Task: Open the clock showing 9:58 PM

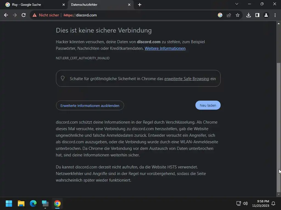Action: pyautogui.click(x=261, y=203)
